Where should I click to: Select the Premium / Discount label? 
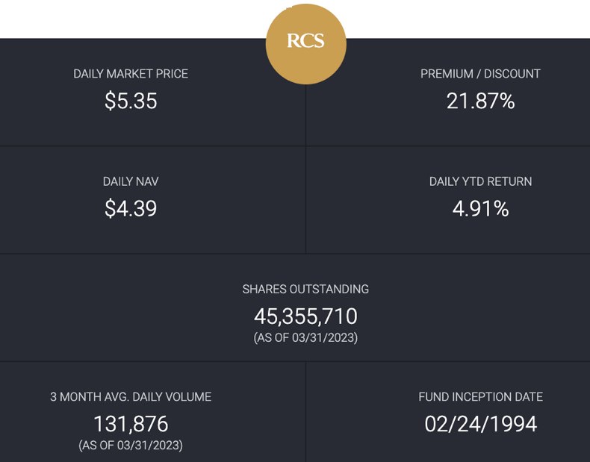point(480,74)
